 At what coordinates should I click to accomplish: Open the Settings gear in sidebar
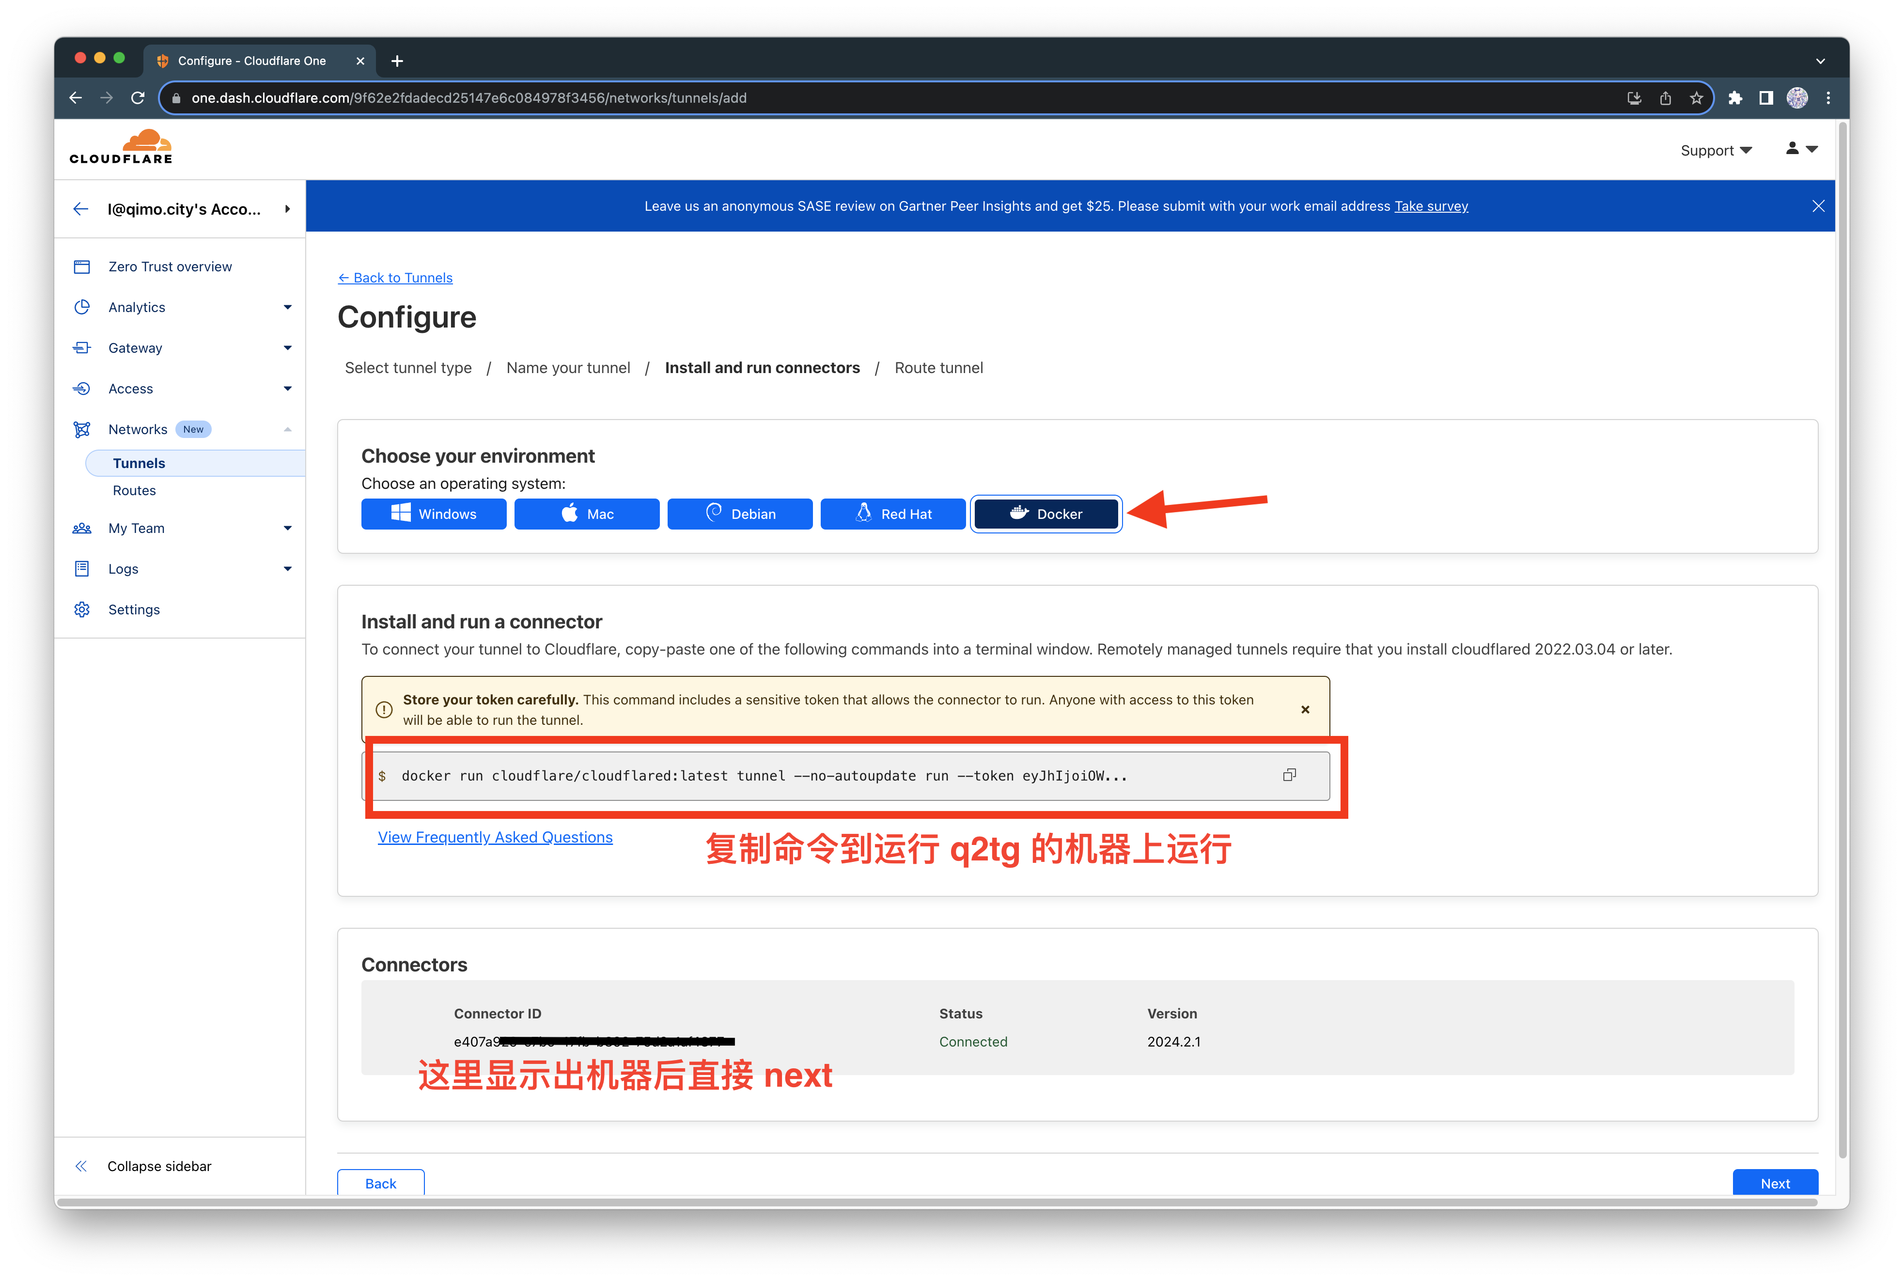(x=82, y=609)
